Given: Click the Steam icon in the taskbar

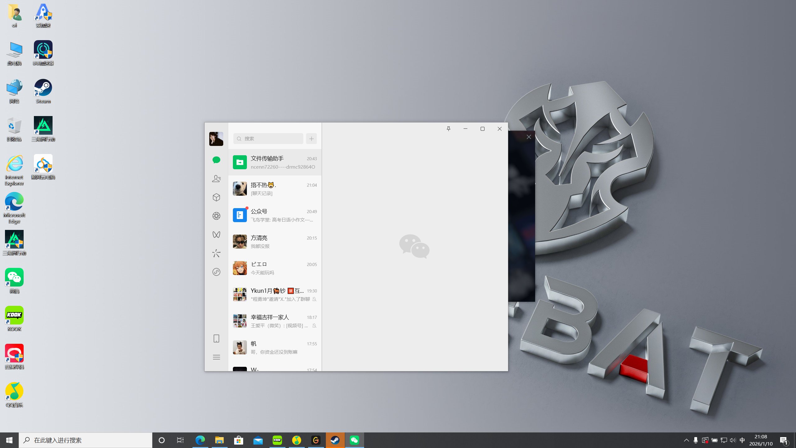Looking at the screenshot, I should coord(335,440).
